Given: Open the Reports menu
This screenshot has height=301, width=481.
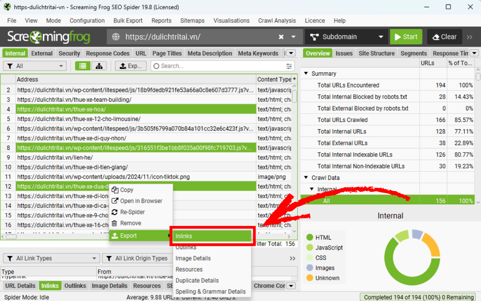Looking at the screenshot, I should pyautogui.click(x=162, y=20).
